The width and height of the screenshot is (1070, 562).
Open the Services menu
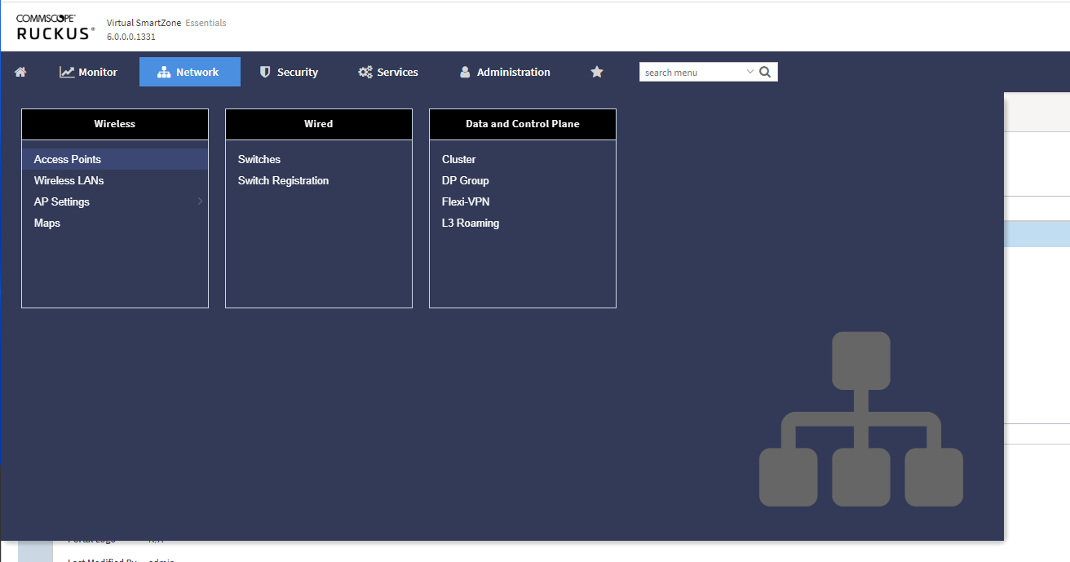[x=388, y=72]
